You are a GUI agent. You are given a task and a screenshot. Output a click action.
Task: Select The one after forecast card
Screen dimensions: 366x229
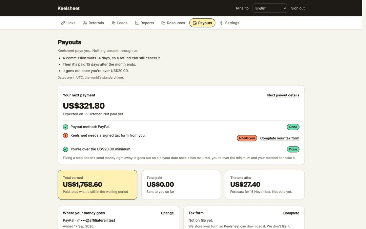(265, 185)
